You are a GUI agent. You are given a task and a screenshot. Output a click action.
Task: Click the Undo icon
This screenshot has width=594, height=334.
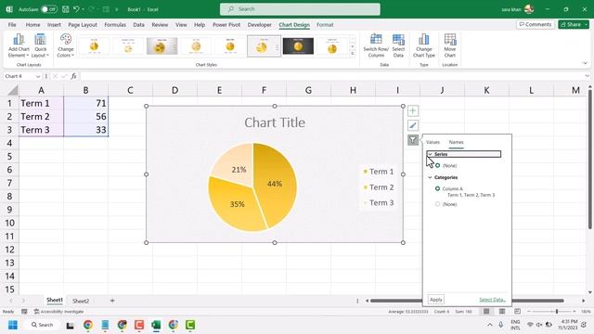click(76, 9)
